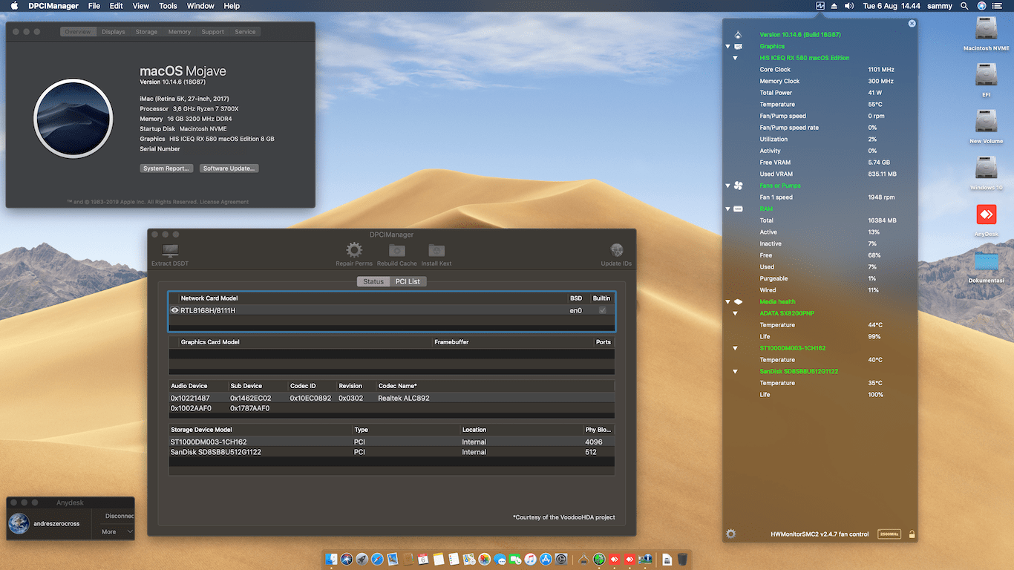The width and height of the screenshot is (1014, 570).
Task: Switch to the PCI List tab
Action: point(408,281)
